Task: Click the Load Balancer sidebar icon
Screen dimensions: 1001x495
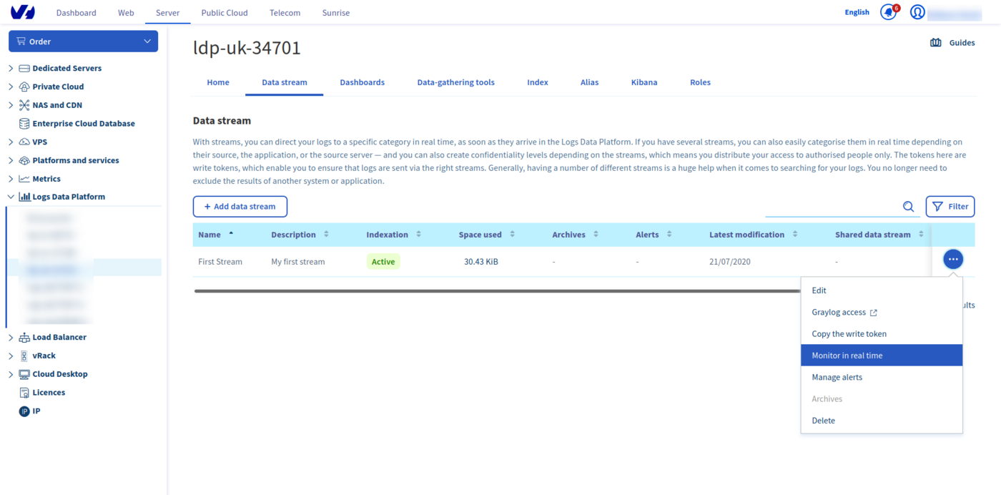Action: pyautogui.click(x=24, y=338)
